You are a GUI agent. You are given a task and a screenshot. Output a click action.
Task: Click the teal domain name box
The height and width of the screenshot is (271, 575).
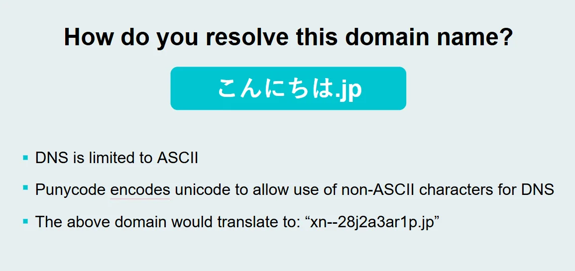[288, 88]
